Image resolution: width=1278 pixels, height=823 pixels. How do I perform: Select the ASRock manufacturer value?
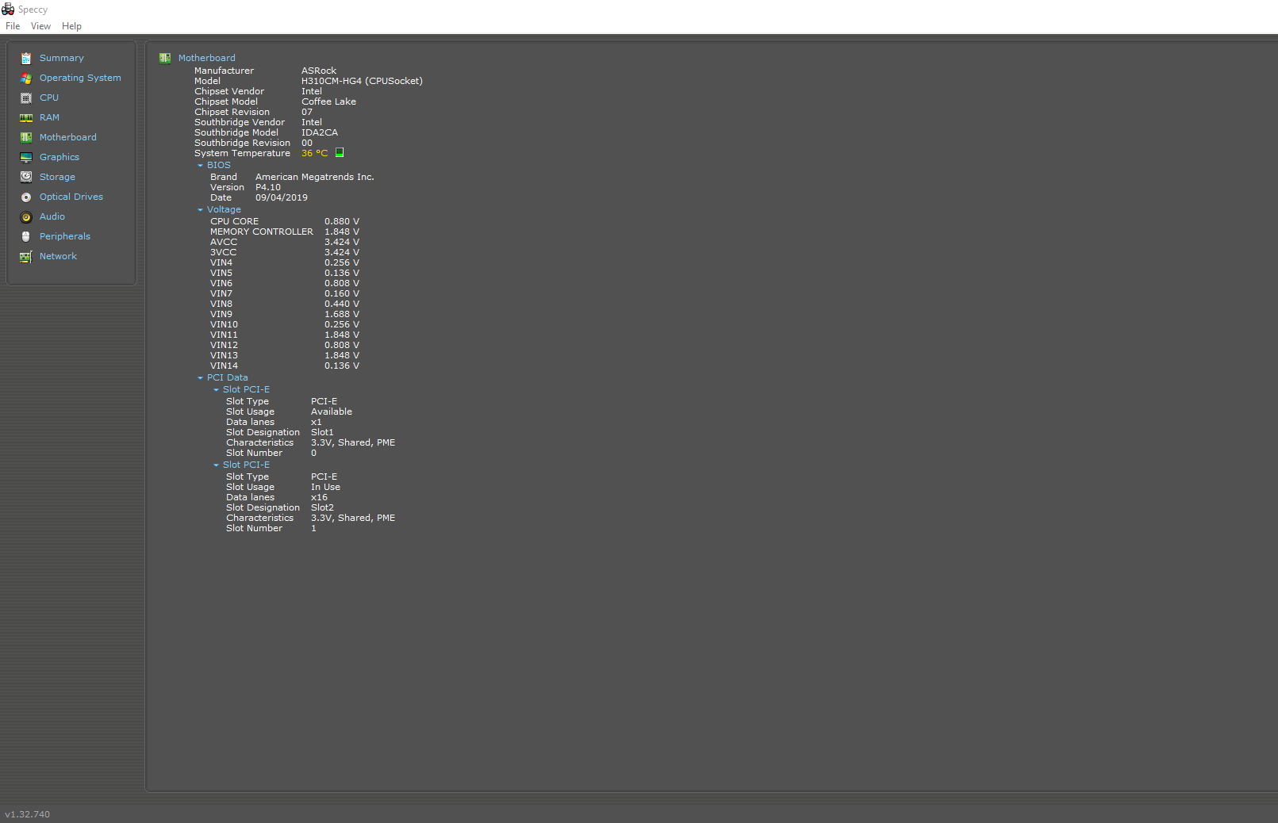point(319,71)
